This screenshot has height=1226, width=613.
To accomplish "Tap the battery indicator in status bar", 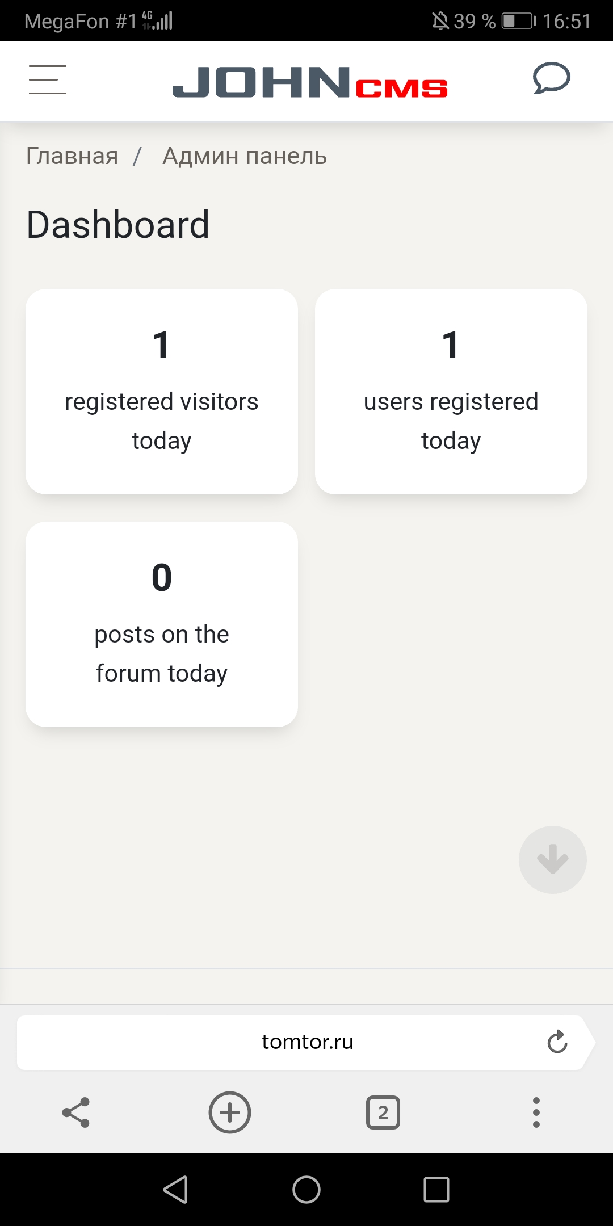I will [x=518, y=22].
